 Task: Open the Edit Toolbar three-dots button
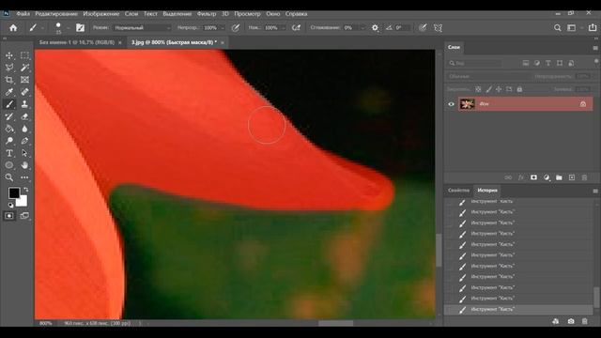[24, 177]
